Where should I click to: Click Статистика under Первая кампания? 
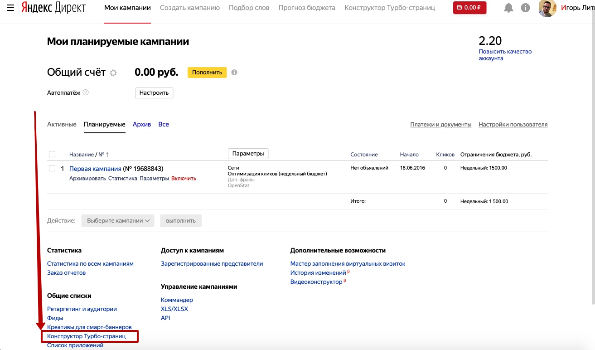tap(122, 178)
